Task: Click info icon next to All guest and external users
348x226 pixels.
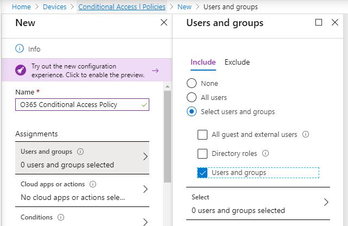Action: click(x=306, y=134)
